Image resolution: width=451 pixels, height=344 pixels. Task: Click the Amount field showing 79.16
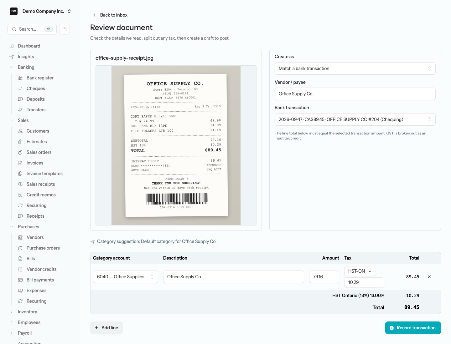tap(324, 277)
